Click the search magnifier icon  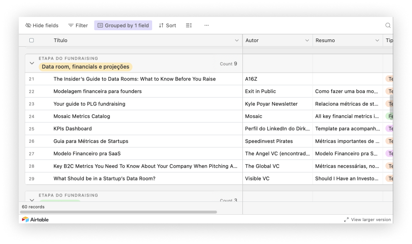click(x=388, y=26)
